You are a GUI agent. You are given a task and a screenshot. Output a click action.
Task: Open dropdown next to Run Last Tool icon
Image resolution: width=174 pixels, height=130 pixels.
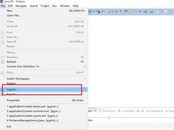[103, 11]
